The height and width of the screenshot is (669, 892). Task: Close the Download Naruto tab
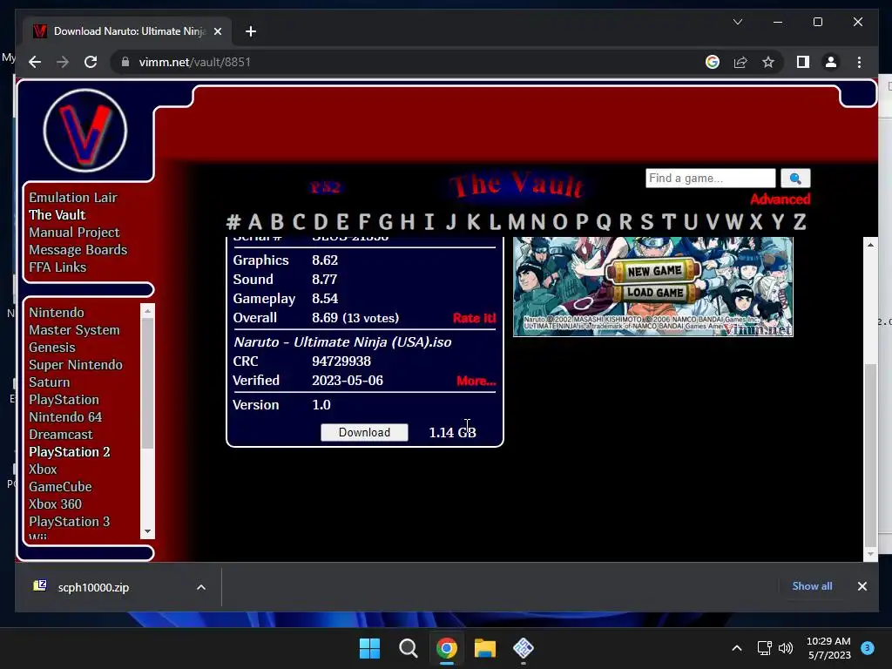(217, 31)
